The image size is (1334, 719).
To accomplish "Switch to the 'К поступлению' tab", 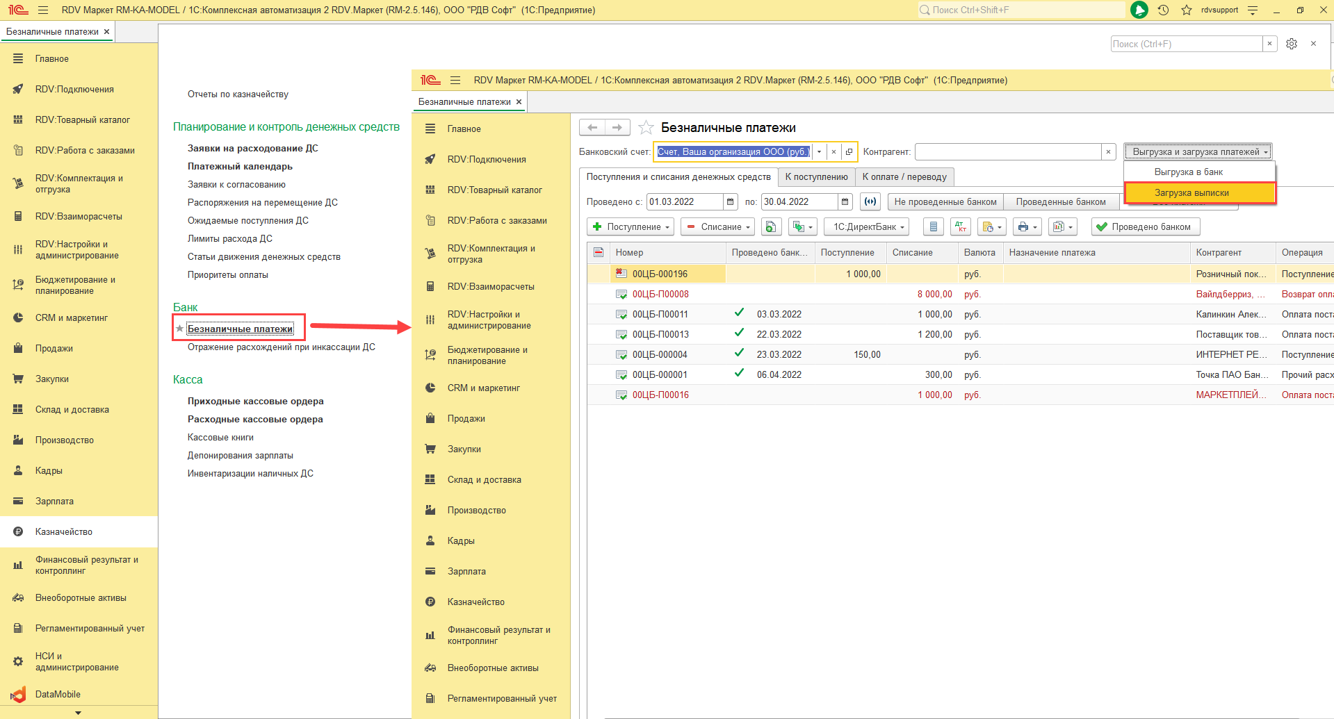I will [816, 177].
